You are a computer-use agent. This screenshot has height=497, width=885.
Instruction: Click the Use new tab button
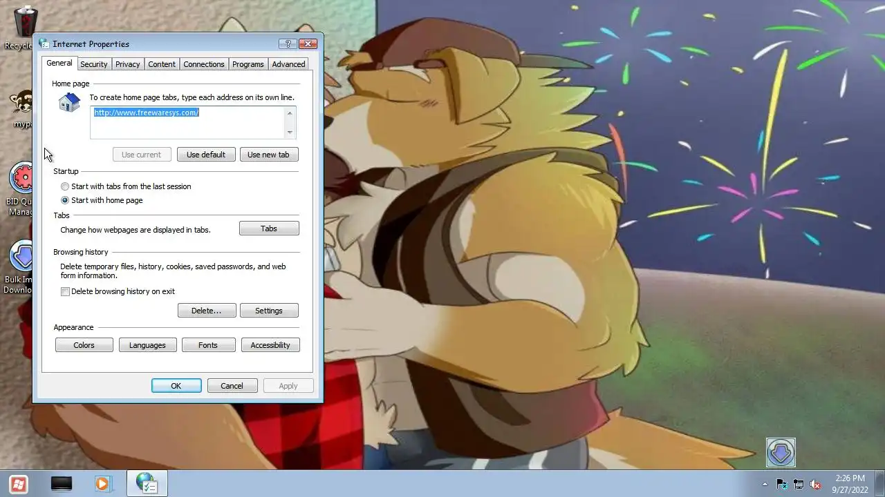[x=269, y=155]
